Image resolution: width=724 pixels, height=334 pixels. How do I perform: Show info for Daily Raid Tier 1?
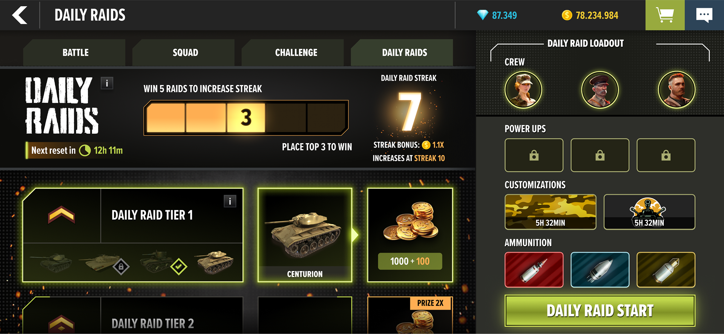click(x=230, y=201)
